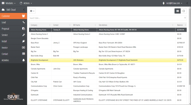Click the Service wrench icon
Image resolution: width=191 pixels, height=105 pixels.
tap(24, 35)
